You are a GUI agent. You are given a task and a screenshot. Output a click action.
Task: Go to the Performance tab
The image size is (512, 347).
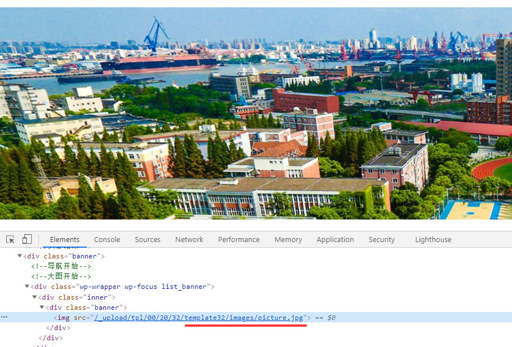click(239, 239)
